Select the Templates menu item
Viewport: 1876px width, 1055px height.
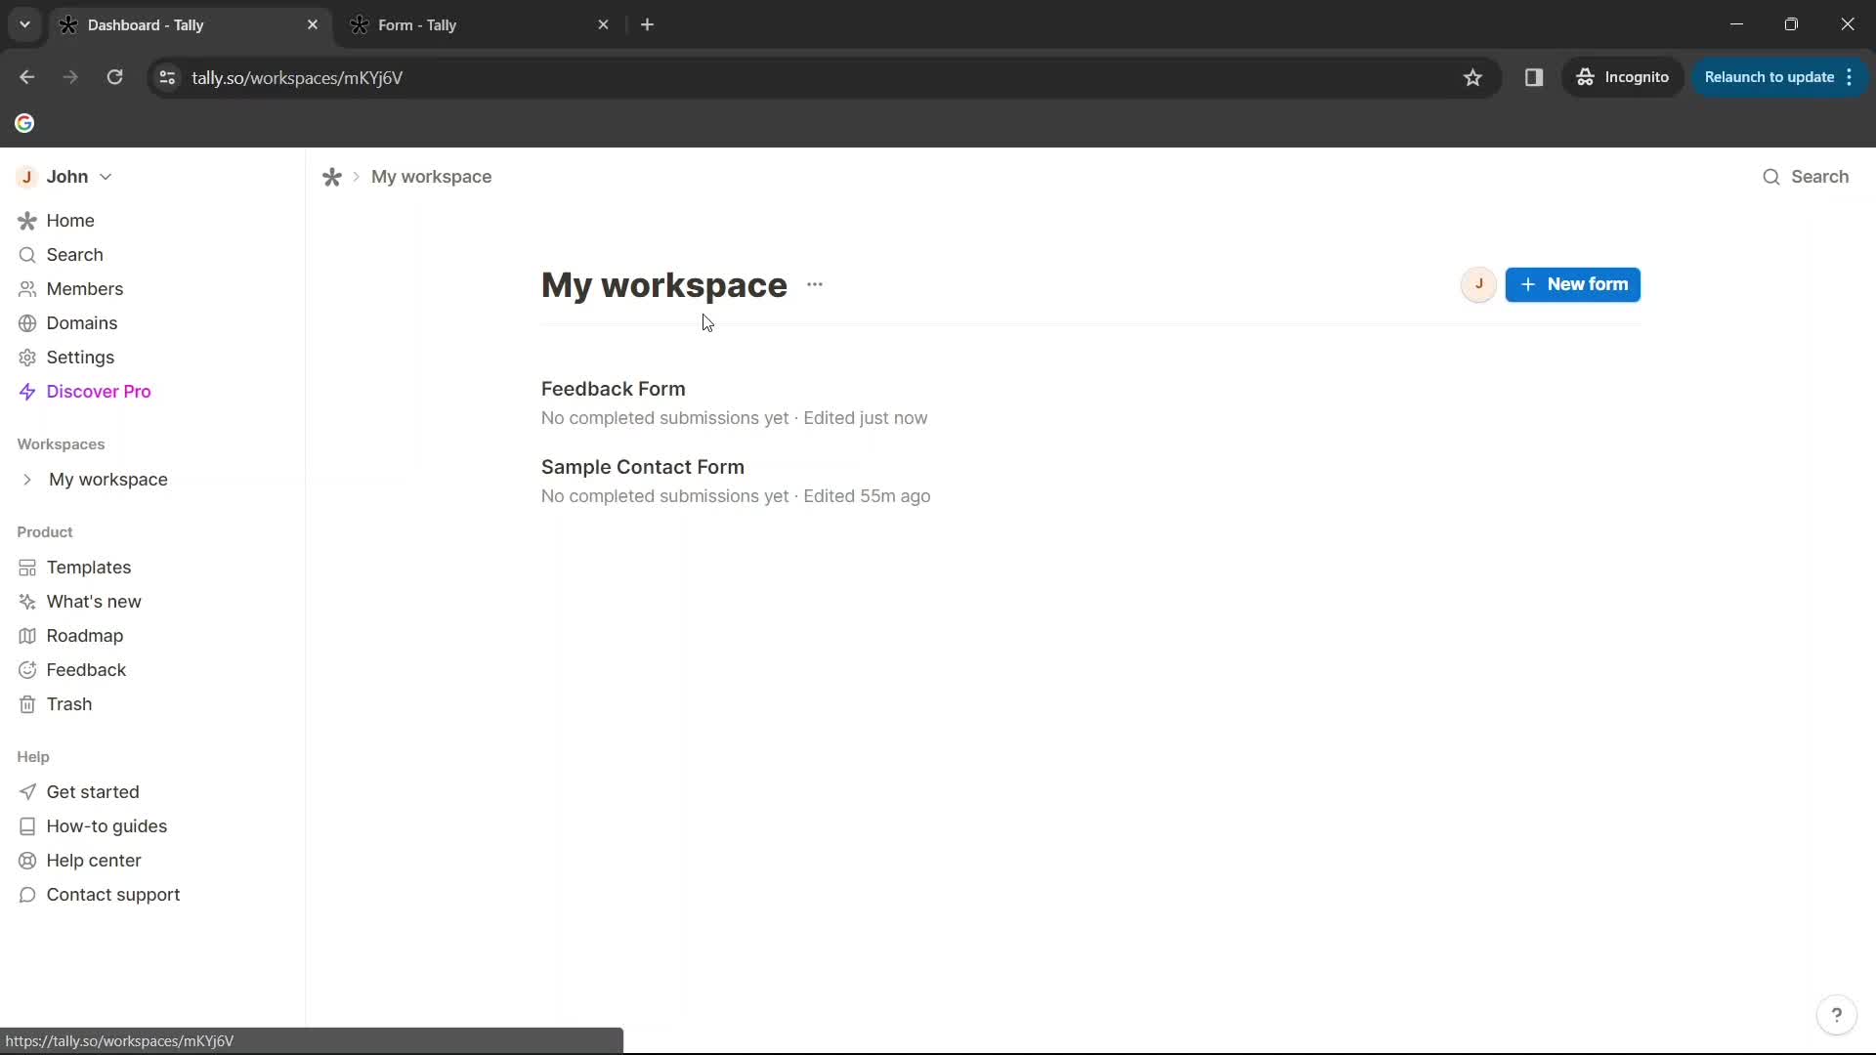[89, 567]
